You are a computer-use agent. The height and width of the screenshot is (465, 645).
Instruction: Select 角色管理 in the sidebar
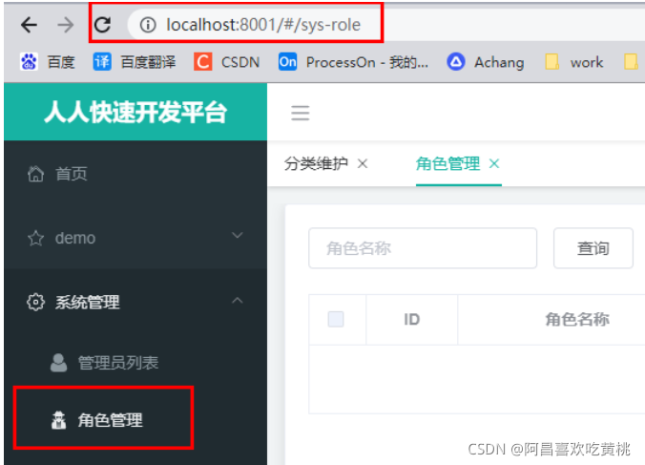point(135,420)
